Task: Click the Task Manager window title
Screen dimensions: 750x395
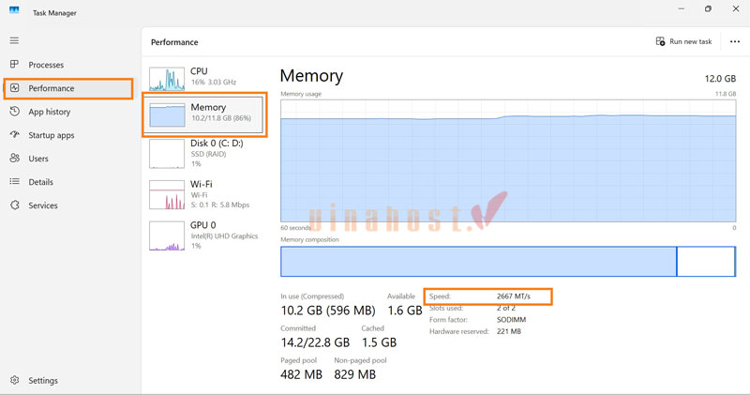Action: pos(54,13)
